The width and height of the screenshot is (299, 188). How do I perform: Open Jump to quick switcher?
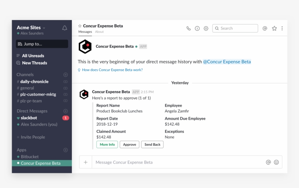[42, 44]
